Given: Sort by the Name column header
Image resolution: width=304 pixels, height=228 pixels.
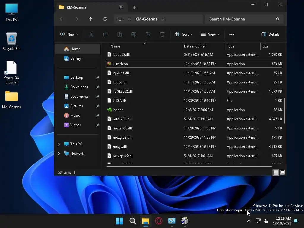Looking at the screenshot, I should 144,46.
